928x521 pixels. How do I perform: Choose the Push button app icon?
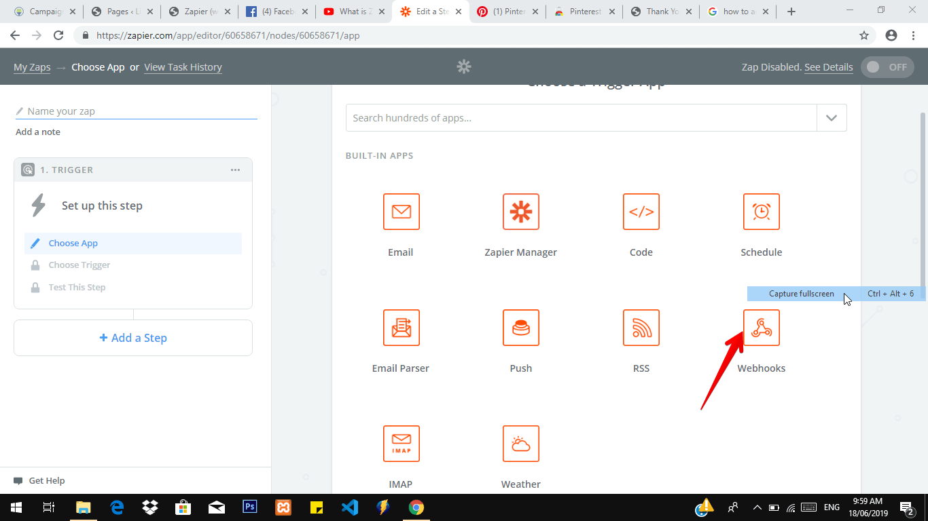click(x=521, y=328)
